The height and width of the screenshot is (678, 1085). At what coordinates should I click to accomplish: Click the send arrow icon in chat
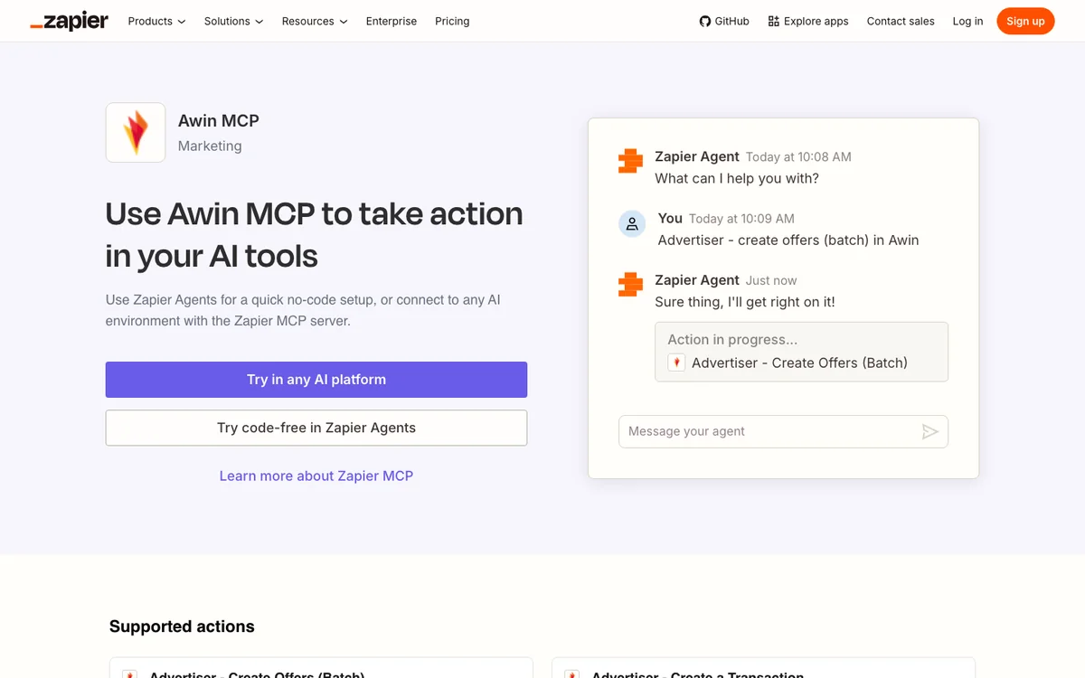click(x=930, y=431)
